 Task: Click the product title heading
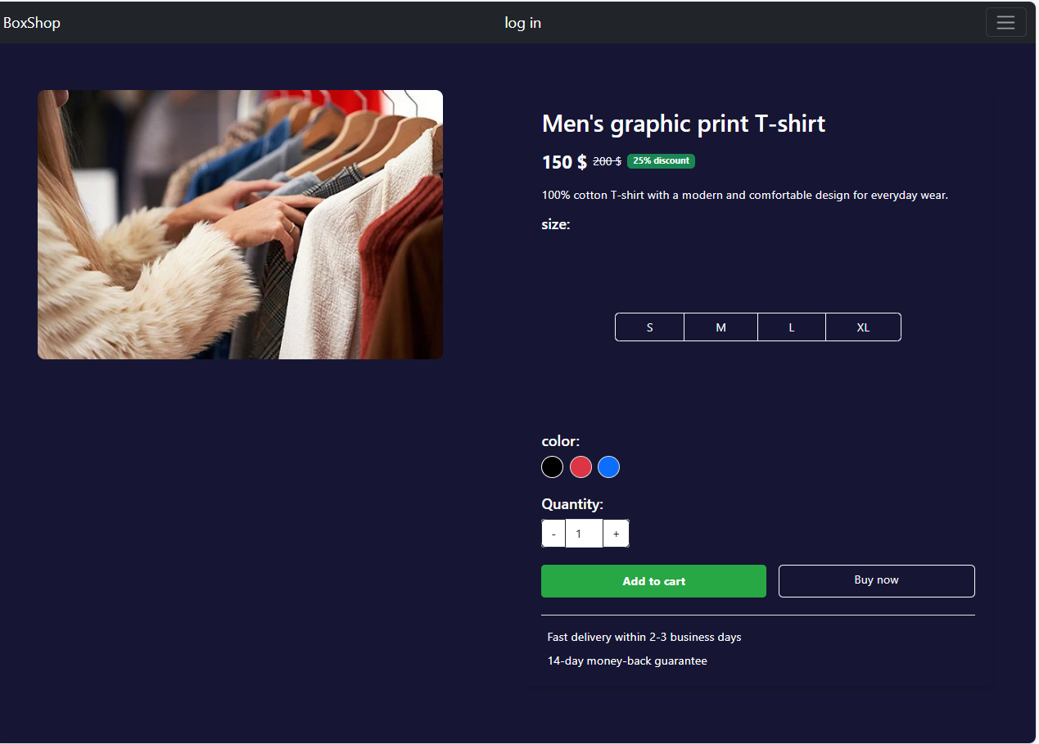click(683, 124)
